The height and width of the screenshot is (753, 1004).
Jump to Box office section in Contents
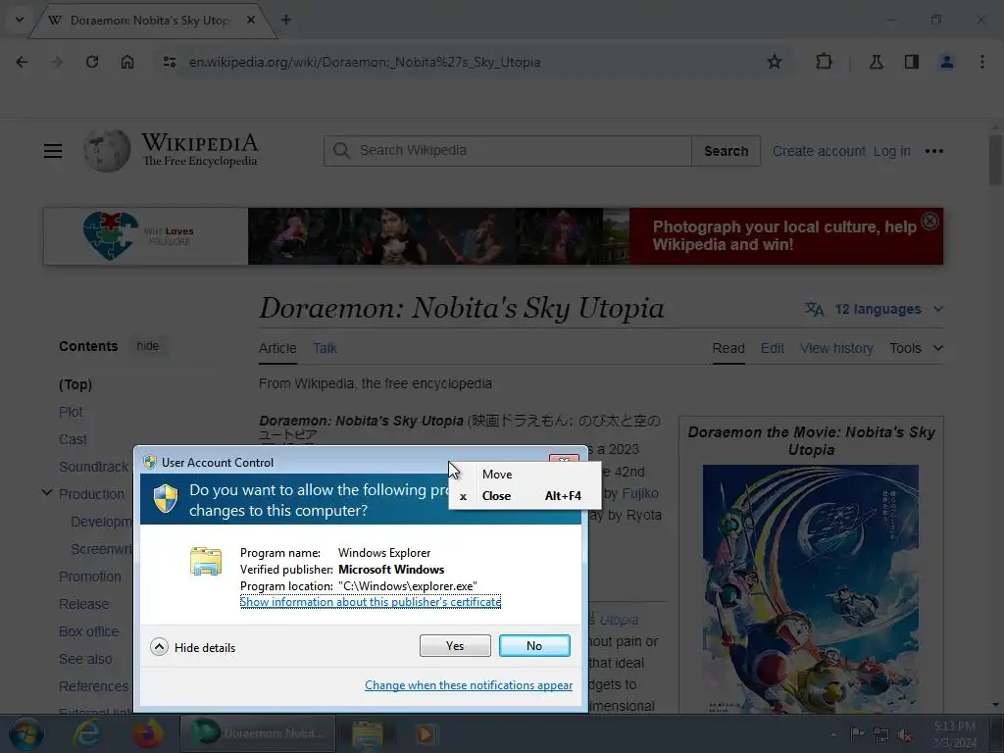coord(89,631)
